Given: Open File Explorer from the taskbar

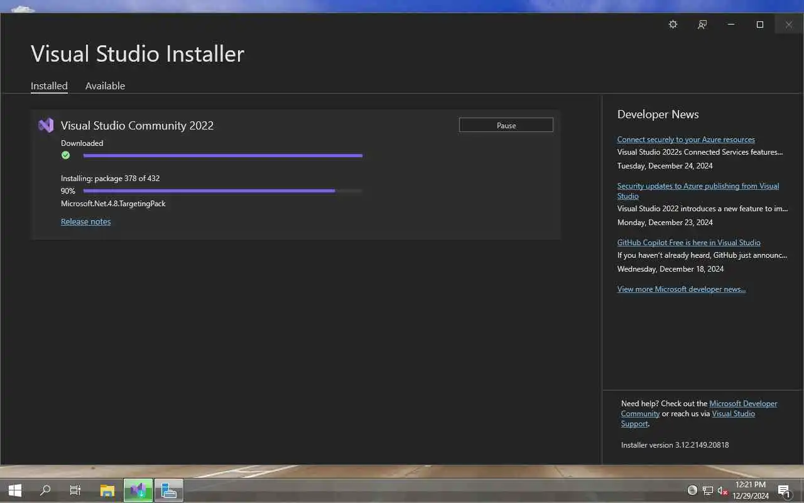Looking at the screenshot, I should coord(107,490).
